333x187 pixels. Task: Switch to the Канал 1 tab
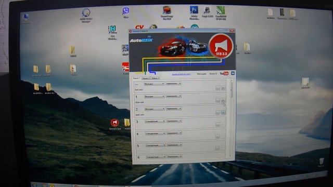tap(136, 78)
